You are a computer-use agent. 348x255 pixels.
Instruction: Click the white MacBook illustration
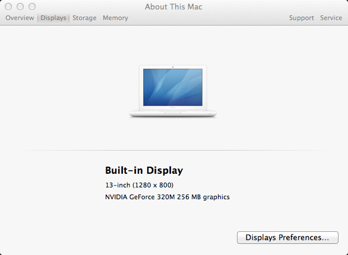coord(173,91)
